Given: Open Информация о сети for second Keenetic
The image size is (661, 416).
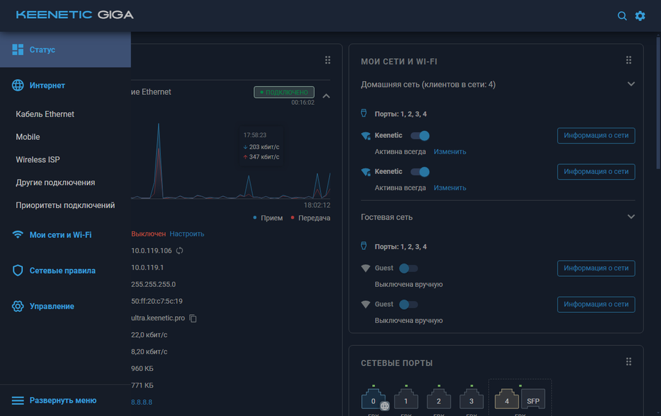Looking at the screenshot, I should (596, 172).
